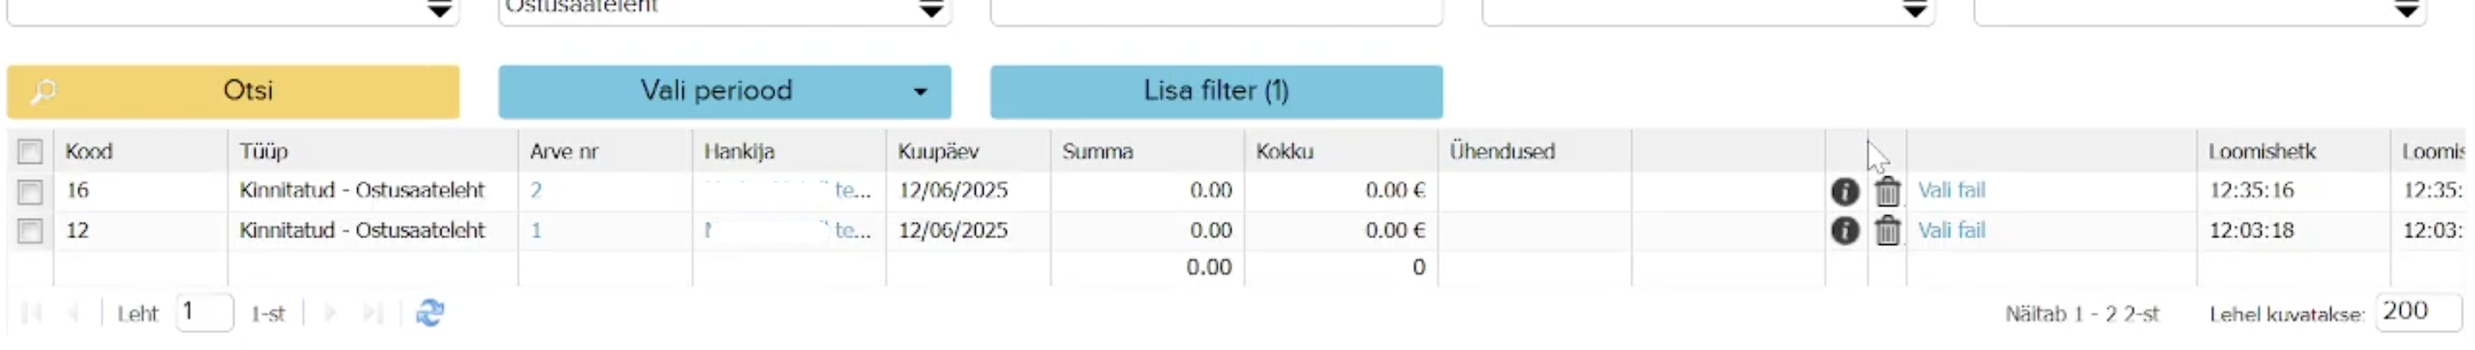Go to the first page arrow

pyautogui.click(x=31, y=313)
